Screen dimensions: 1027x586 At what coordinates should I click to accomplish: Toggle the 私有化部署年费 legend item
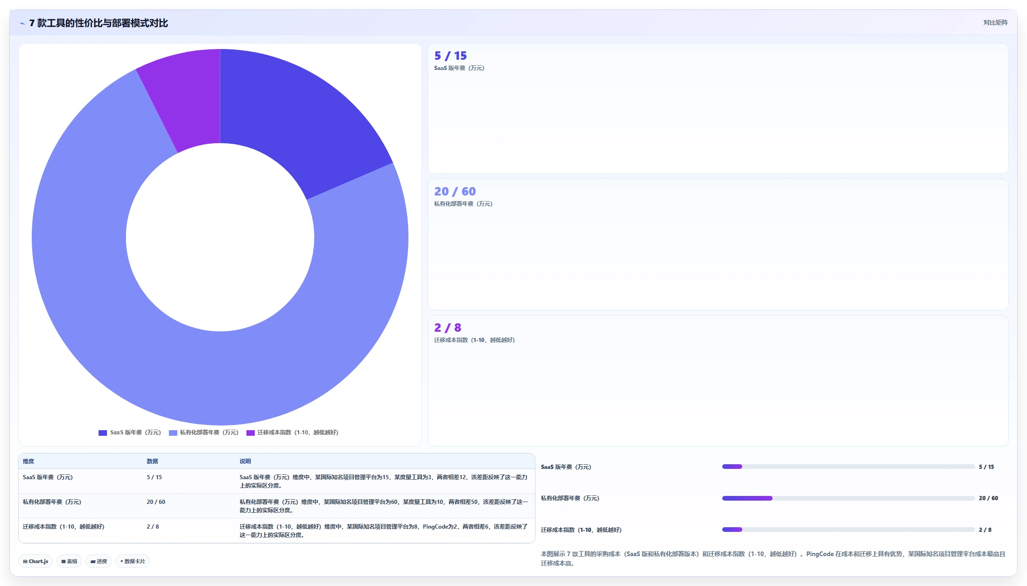coord(204,433)
